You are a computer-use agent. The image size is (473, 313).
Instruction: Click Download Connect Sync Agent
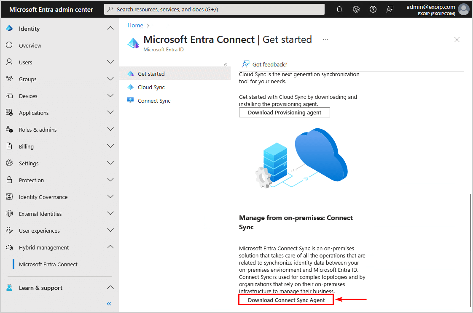pos(285,300)
